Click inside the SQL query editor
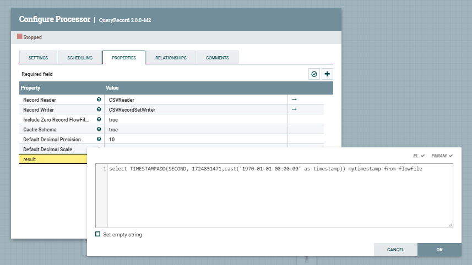The image size is (472, 265). tap(280, 196)
